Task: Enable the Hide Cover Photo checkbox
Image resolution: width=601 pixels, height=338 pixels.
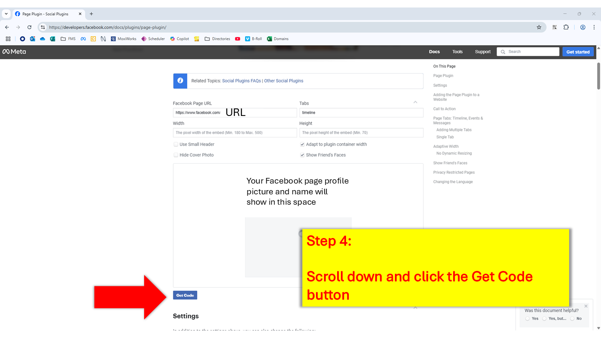Action: point(176,155)
